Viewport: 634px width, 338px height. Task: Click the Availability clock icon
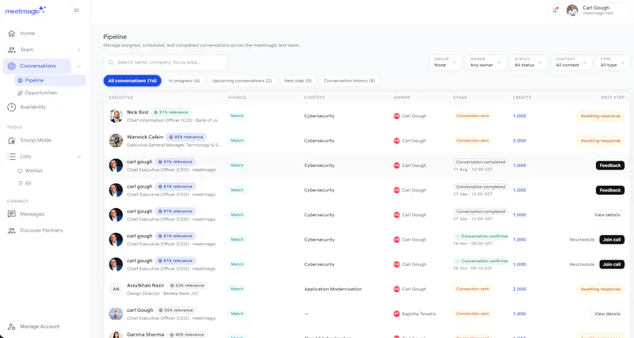[x=12, y=107]
